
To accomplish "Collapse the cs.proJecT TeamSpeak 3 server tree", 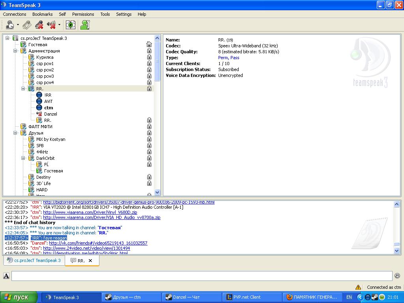I will pyautogui.click(x=7, y=38).
